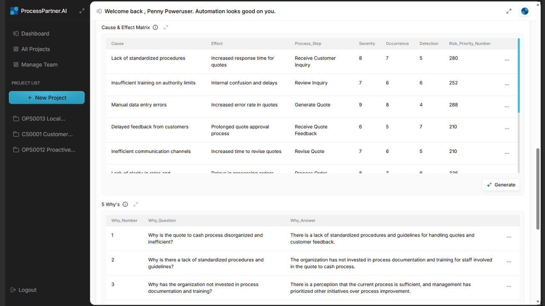The height and width of the screenshot is (306, 545).
Task: Click the Internal confusion and delays effect
Action: (244, 83)
